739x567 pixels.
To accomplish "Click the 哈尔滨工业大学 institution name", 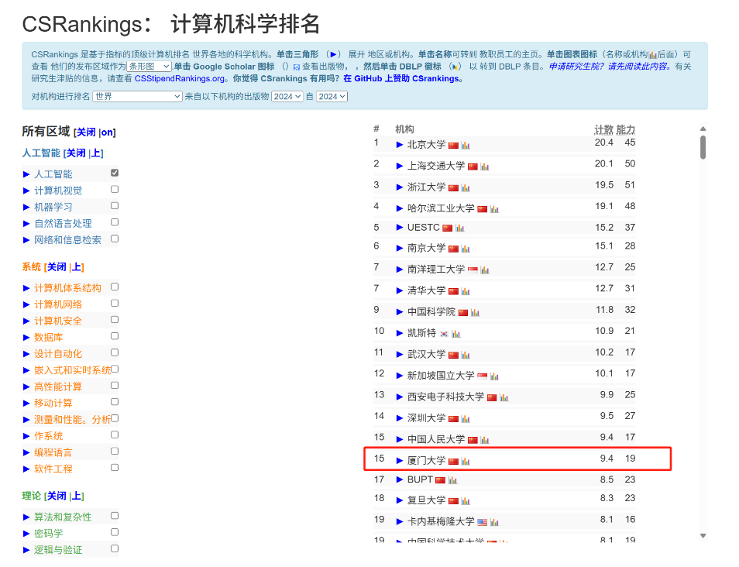I will pyautogui.click(x=441, y=208).
